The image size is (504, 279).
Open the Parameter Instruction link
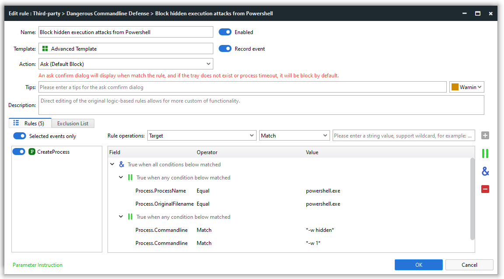pos(38,265)
